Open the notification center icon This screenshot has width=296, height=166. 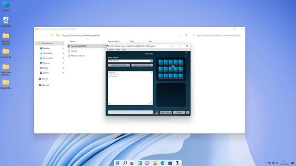click(x=292, y=163)
